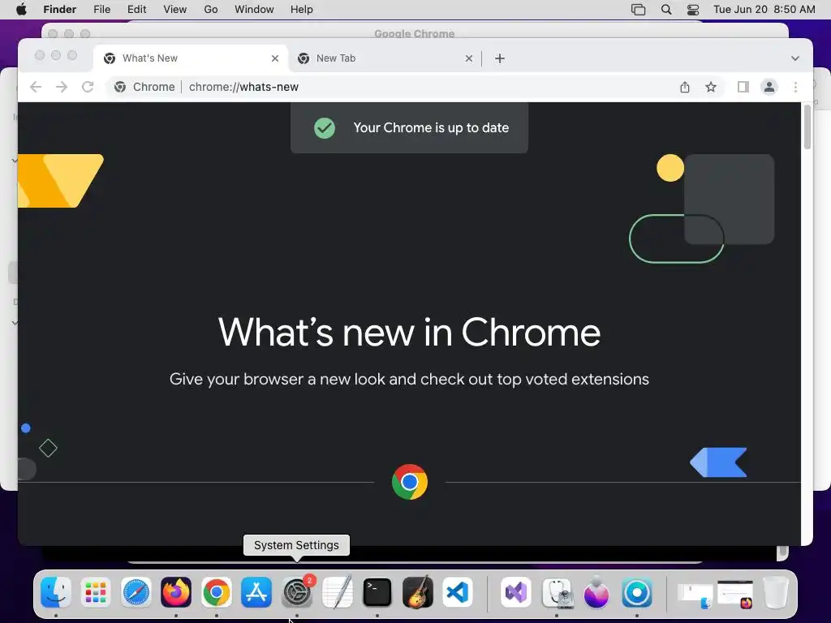Open Google Chrome from the Dock
Viewport: 831px width, 623px height.
(x=216, y=592)
